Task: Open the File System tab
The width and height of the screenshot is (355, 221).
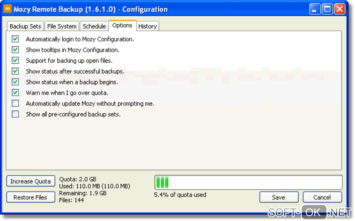Action: pyautogui.click(x=62, y=26)
